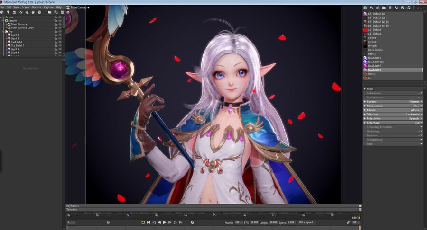
Task: Import material using arrow circle icon
Action: [x=402, y=8]
